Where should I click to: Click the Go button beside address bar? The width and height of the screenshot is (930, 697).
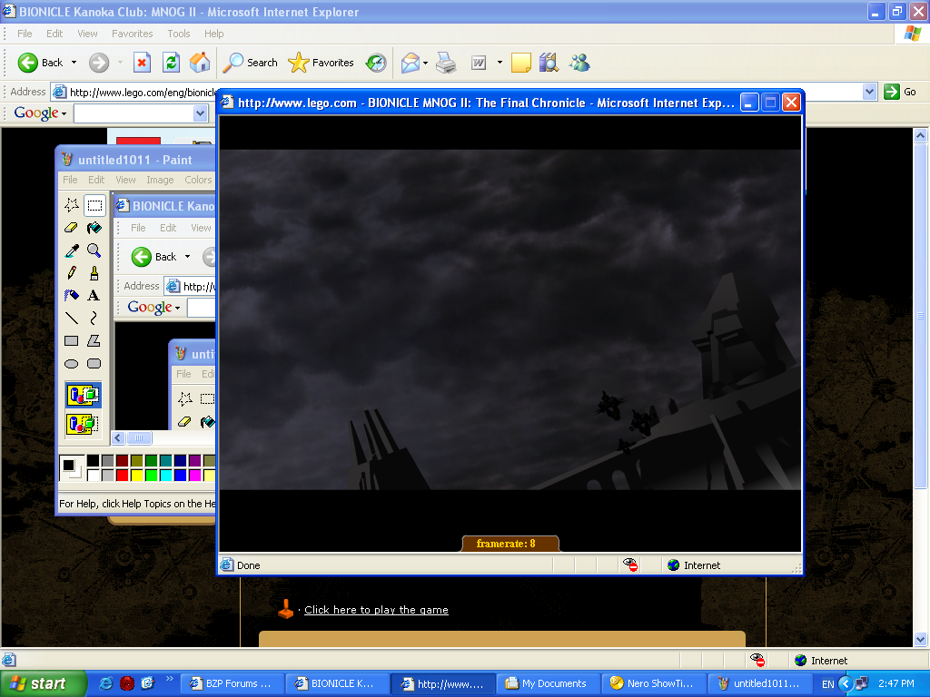point(900,92)
